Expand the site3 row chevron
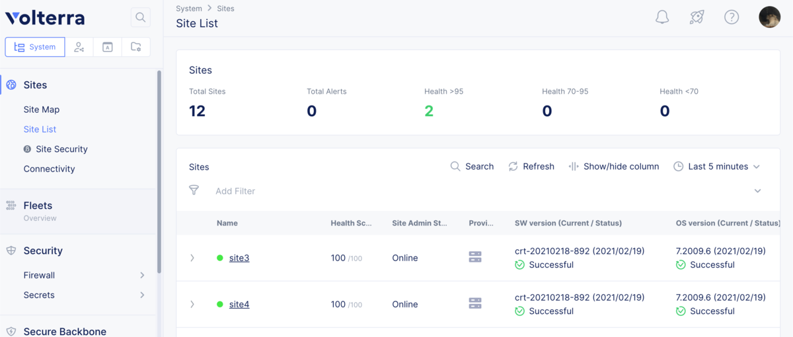 pyautogui.click(x=192, y=258)
